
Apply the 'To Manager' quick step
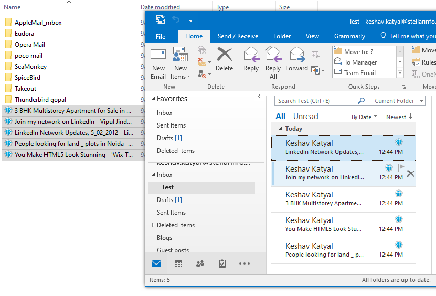pyautogui.click(x=360, y=62)
